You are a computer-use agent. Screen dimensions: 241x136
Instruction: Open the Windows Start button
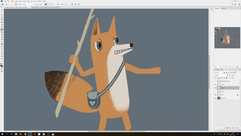tap(2, 134)
